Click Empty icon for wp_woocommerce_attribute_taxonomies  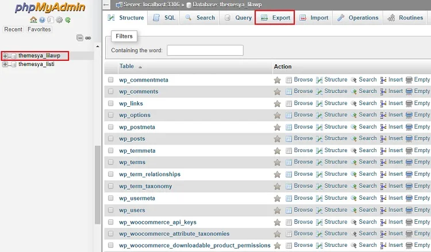[x=409, y=234]
